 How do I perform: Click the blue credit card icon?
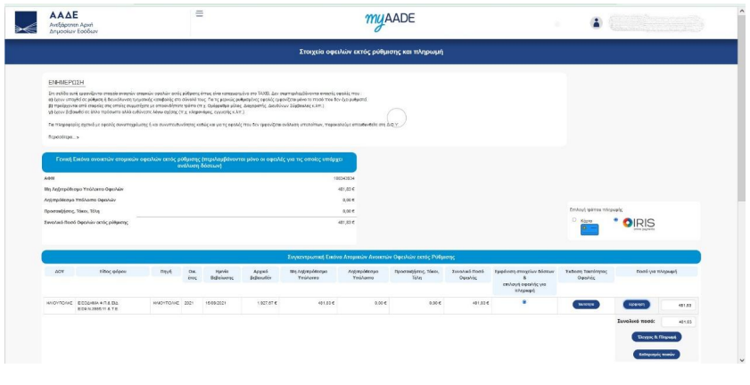pyautogui.click(x=589, y=229)
